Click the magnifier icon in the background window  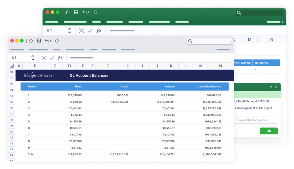point(239,12)
